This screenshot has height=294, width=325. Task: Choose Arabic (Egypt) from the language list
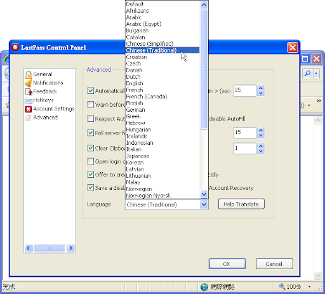click(x=162, y=24)
